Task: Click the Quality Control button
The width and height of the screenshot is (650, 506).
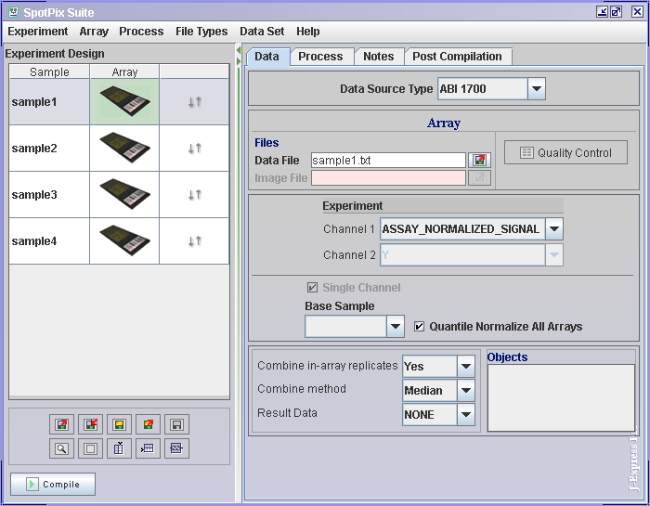Action: pyautogui.click(x=565, y=152)
